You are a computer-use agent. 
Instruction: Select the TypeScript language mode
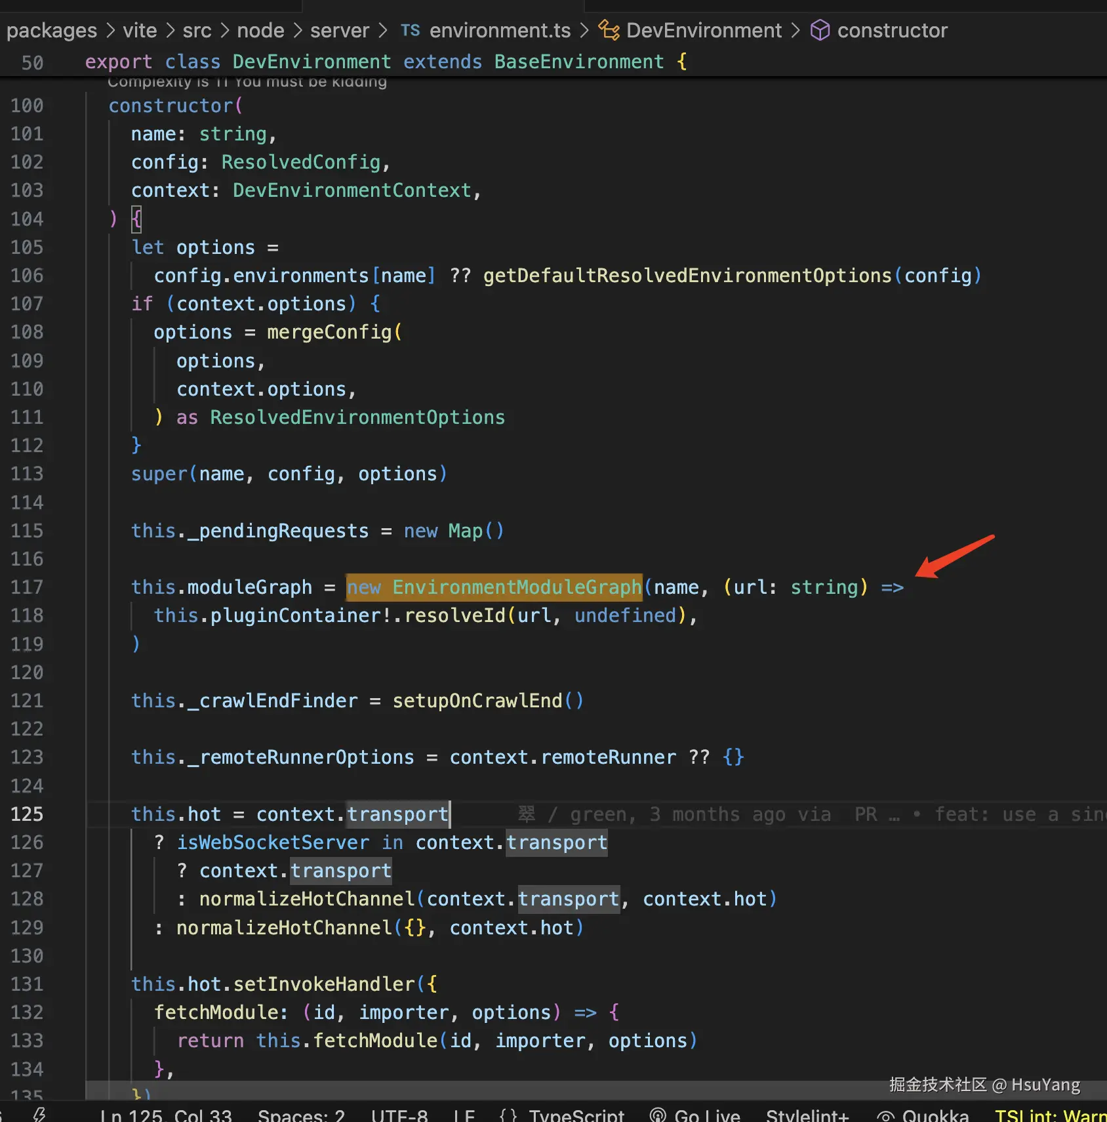pyautogui.click(x=576, y=1115)
